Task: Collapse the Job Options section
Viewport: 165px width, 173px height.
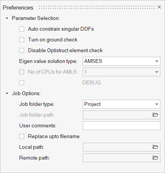Action: (7, 94)
